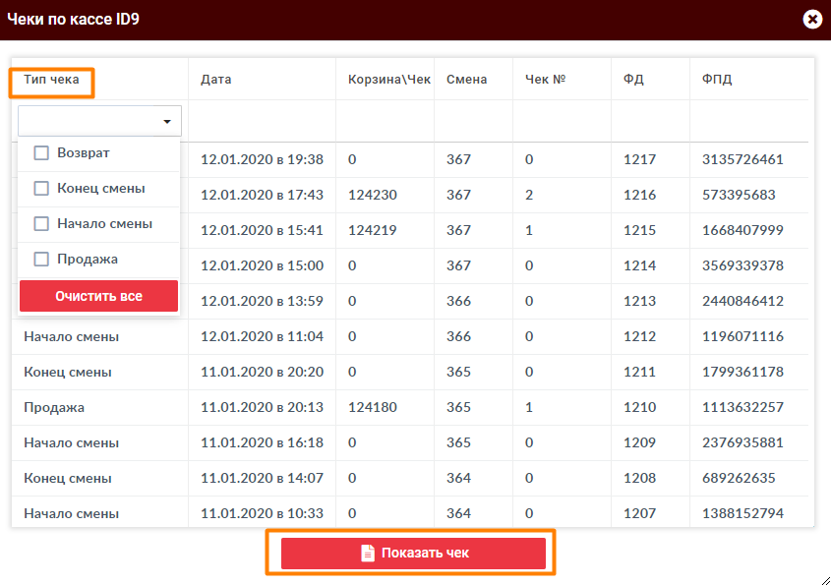The height and width of the screenshot is (585, 831).
Task: Select the Продажа checkbox
Action: pos(41,260)
